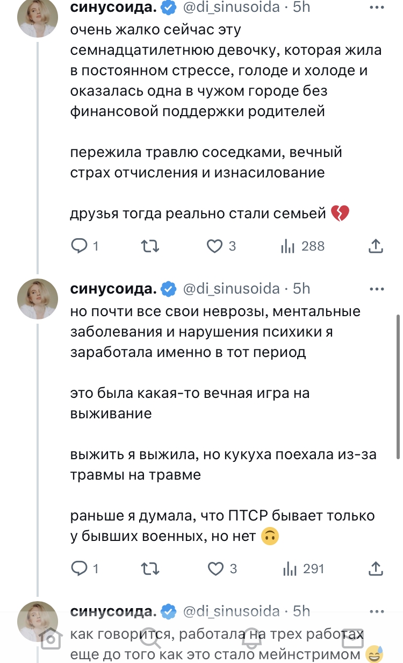Share the tweet with 291 views
The image size is (403, 663).
point(376,568)
